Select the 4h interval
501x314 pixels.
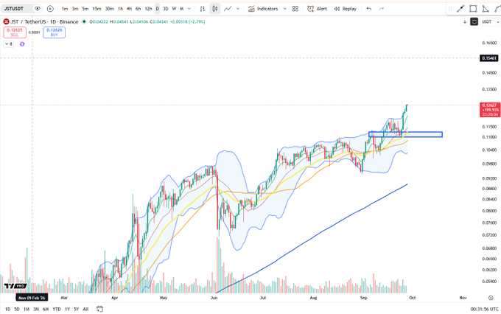pos(129,9)
